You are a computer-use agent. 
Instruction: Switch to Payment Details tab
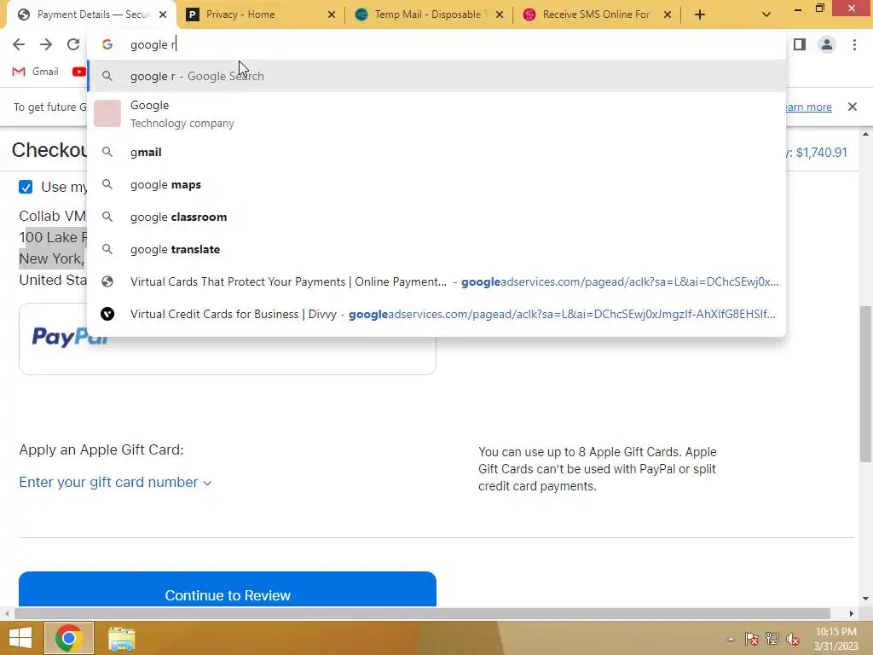pos(92,14)
